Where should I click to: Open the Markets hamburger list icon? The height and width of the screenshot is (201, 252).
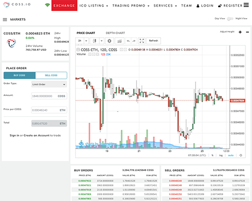pyautogui.click(x=5, y=20)
